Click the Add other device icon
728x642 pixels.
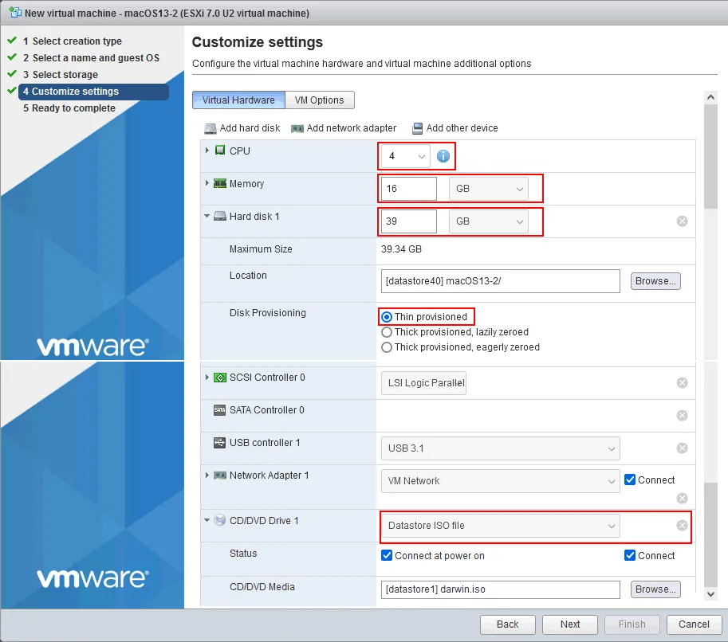417,128
